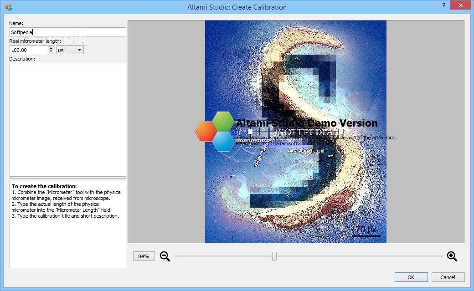Click the left micrometer tool handle

coord(250,132)
